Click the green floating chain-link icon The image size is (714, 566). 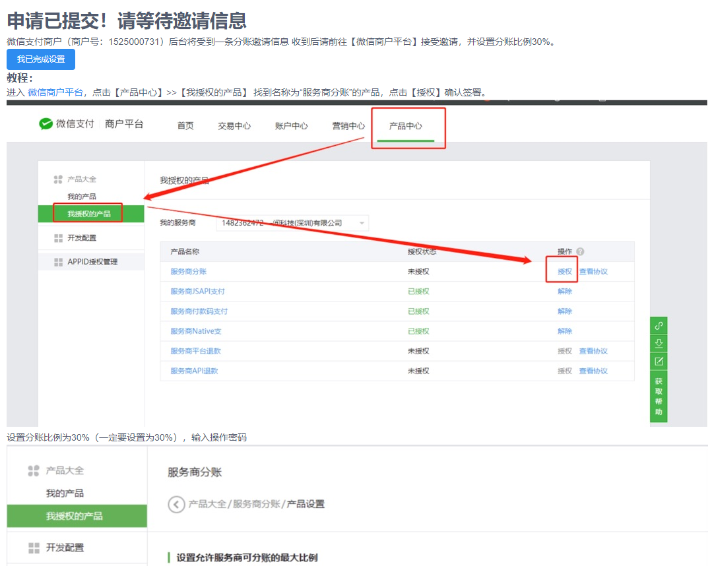tap(659, 326)
